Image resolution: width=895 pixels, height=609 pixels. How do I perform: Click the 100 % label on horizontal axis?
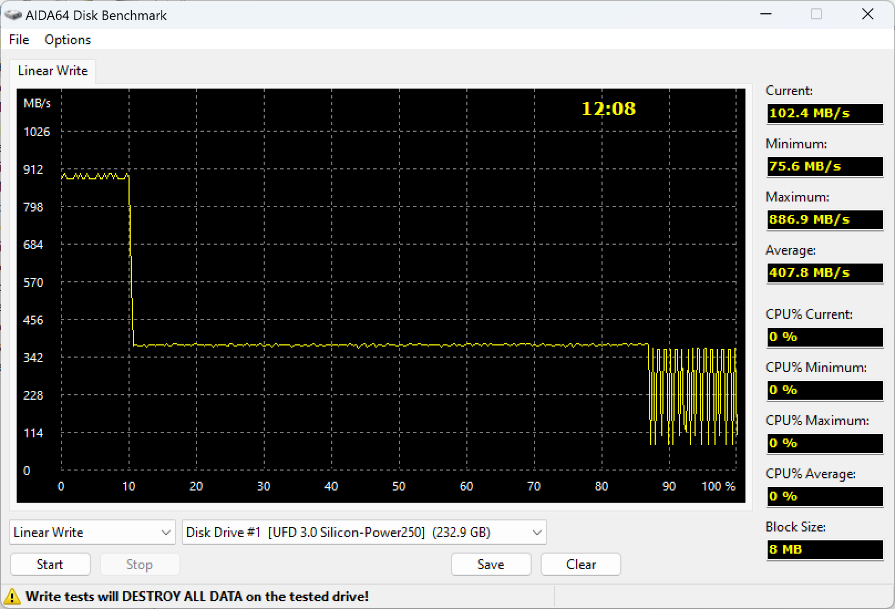718,486
